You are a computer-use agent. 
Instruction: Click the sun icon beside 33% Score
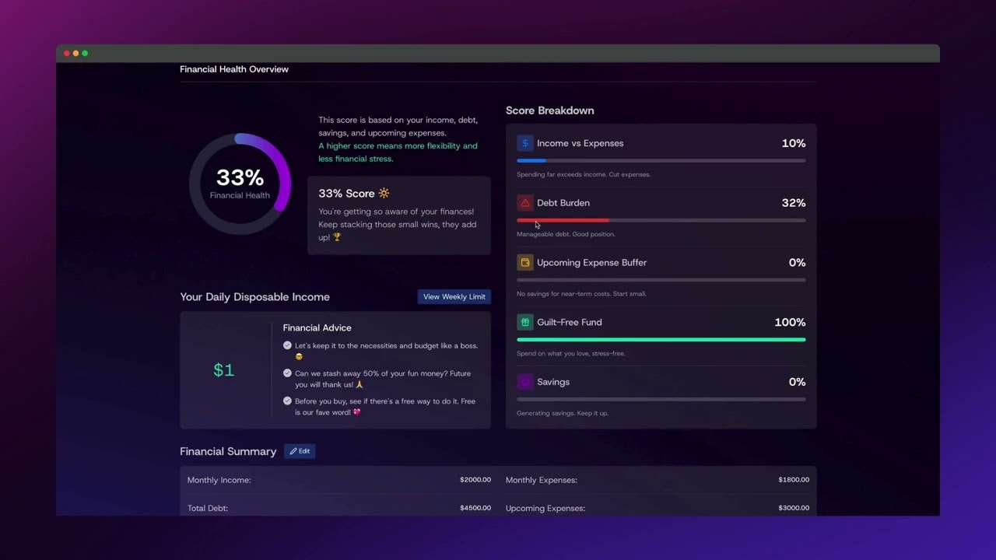tap(384, 193)
